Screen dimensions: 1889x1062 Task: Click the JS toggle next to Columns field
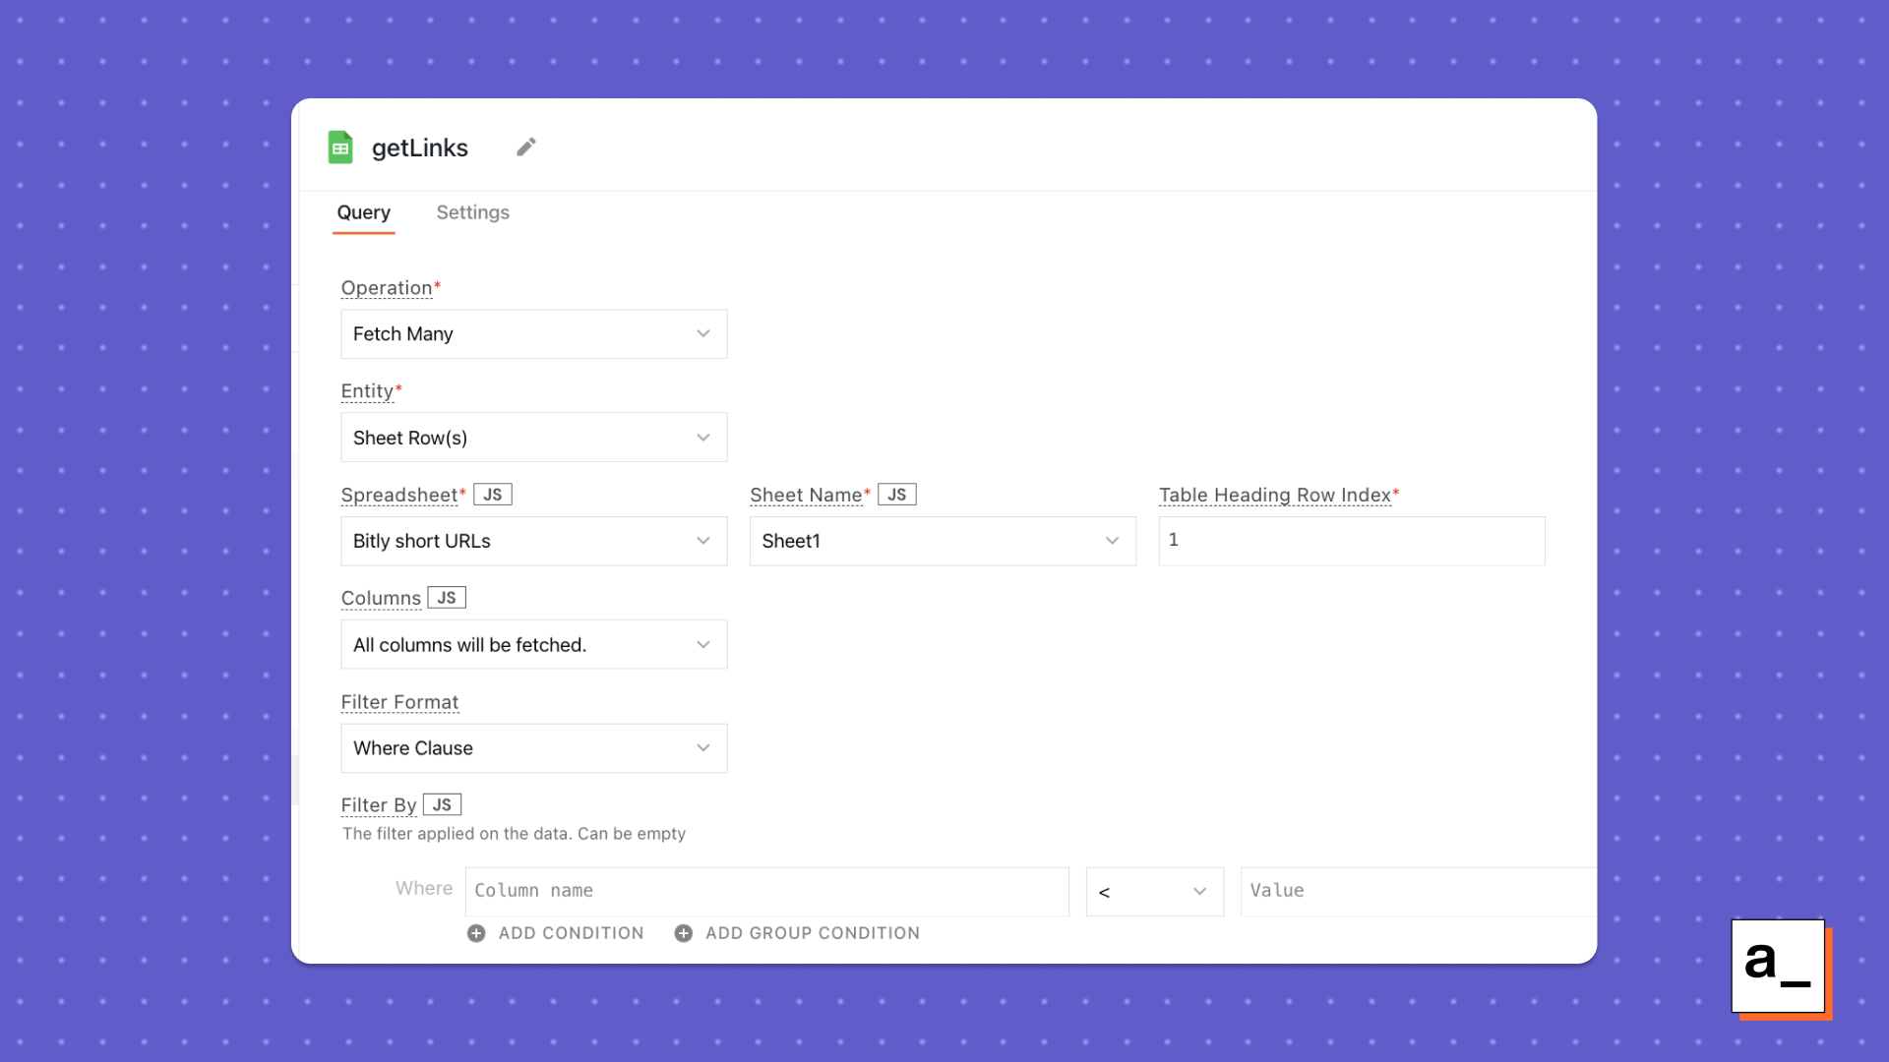pos(445,597)
